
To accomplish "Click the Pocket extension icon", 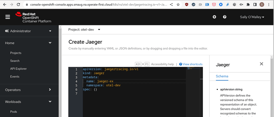I will (x=214, y=5).
